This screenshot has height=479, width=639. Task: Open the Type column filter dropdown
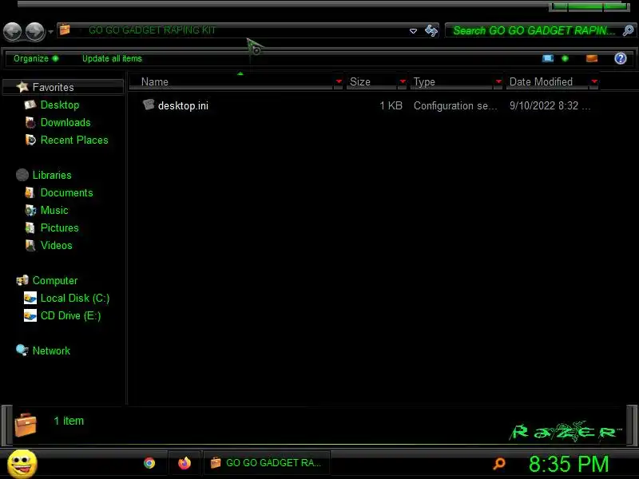[x=498, y=82]
